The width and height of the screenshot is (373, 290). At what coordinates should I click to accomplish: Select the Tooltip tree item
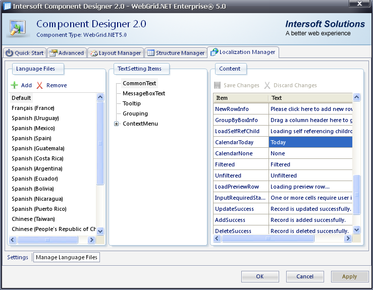tap(132, 103)
